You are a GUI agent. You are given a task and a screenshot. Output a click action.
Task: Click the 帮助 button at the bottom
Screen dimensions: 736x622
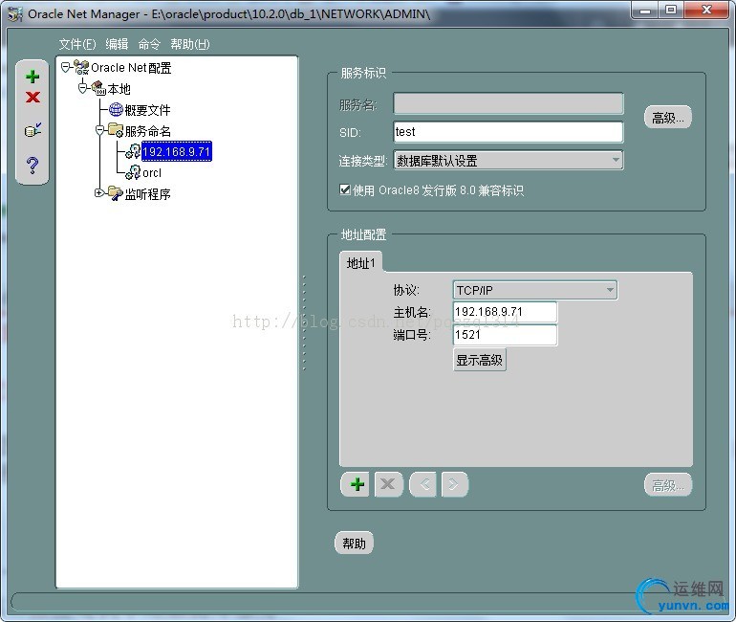354,544
